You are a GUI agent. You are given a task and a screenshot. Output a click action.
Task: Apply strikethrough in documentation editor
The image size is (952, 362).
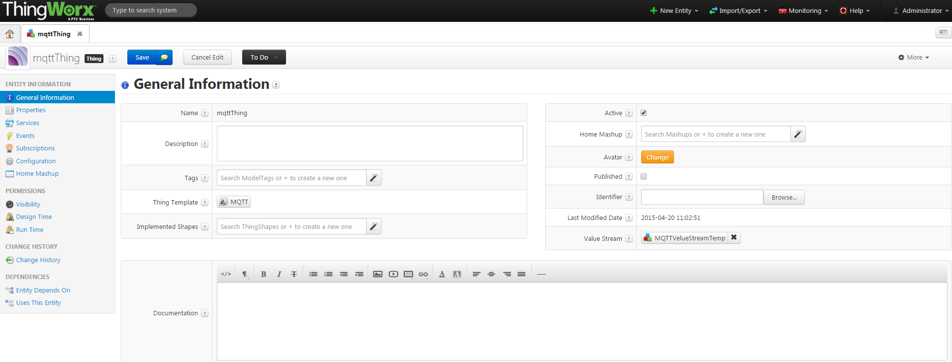click(294, 274)
